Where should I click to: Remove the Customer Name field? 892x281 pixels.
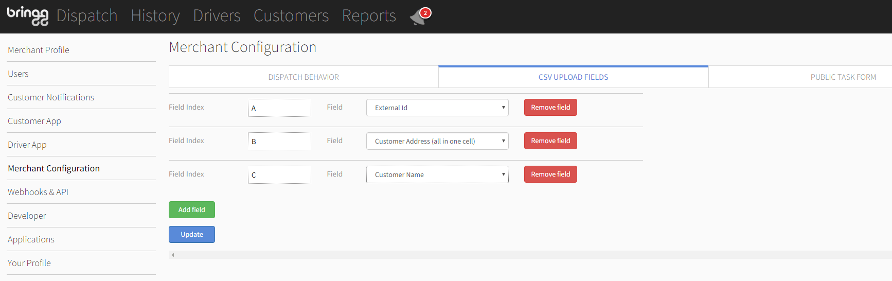tap(550, 174)
